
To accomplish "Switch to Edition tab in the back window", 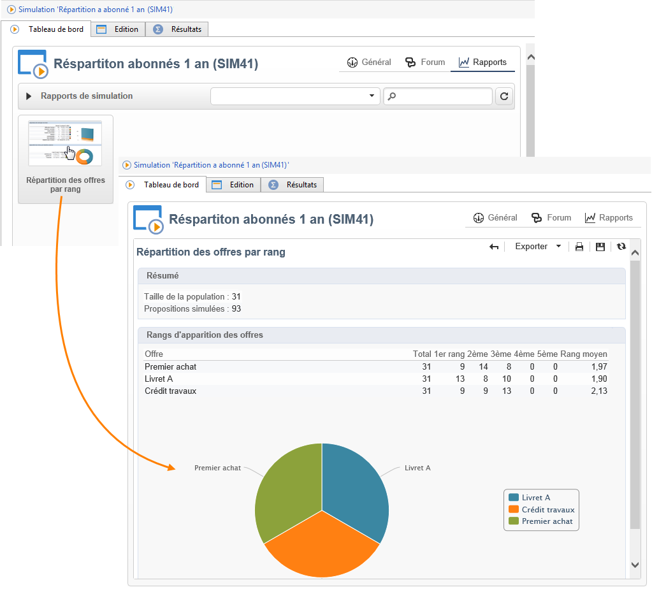I will tap(118, 29).
